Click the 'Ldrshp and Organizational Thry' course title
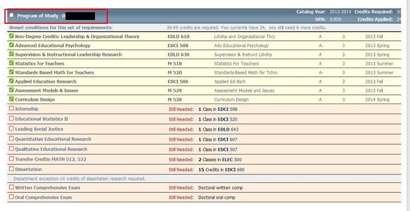Viewport: 410px width, 211px height. pos(244,37)
